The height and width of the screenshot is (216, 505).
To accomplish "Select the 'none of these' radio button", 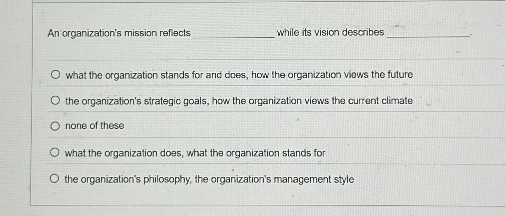I will point(55,126).
